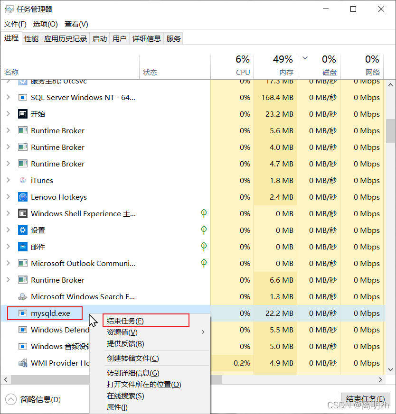Select the 0.2% CPU value cell
The image size is (396, 414).
point(232,363)
